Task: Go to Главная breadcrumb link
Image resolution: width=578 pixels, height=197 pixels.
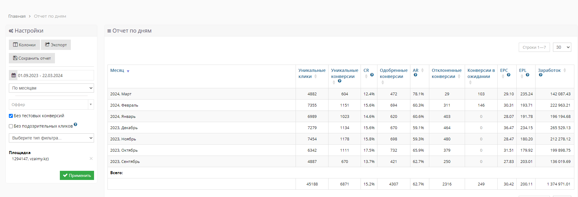Action: coord(17,16)
